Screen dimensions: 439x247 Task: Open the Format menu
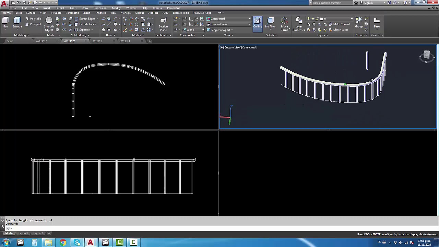click(x=60, y=8)
